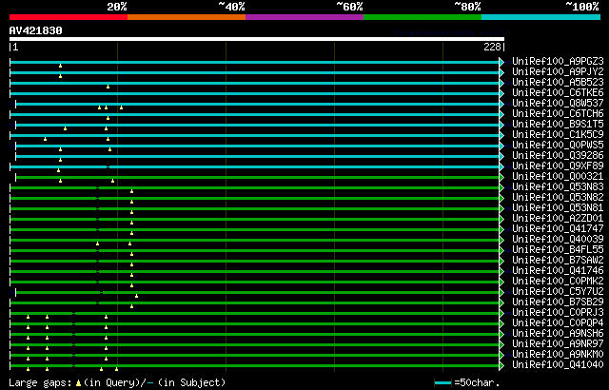Image resolution: width=609 pixels, height=390 pixels.
Task: Pick the UniRef100_Q39286 entry name
Action: (x=558, y=156)
